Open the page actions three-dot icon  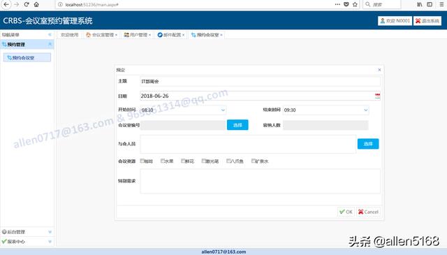[337, 4]
